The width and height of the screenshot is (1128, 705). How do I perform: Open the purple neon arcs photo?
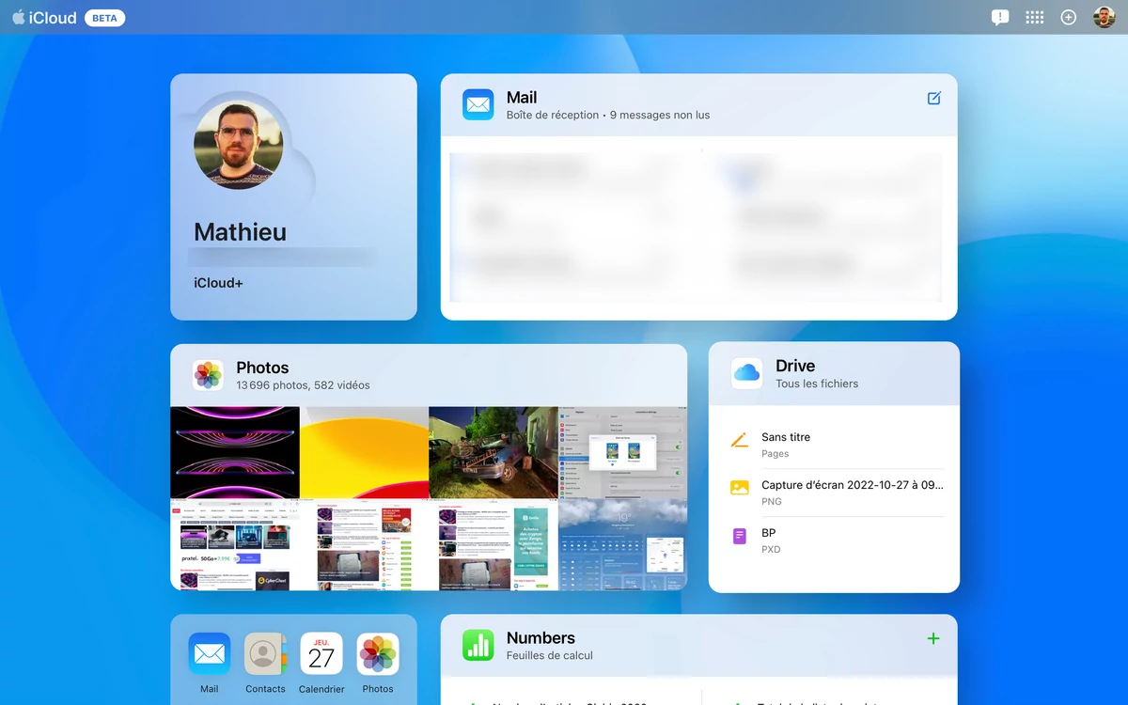click(x=235, y=452)
